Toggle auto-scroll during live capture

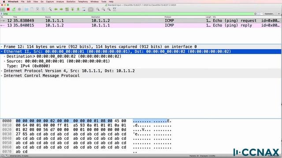84,9
